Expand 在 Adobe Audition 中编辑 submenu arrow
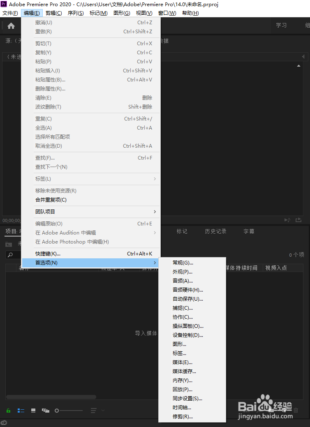 click(x=155, y=232)
